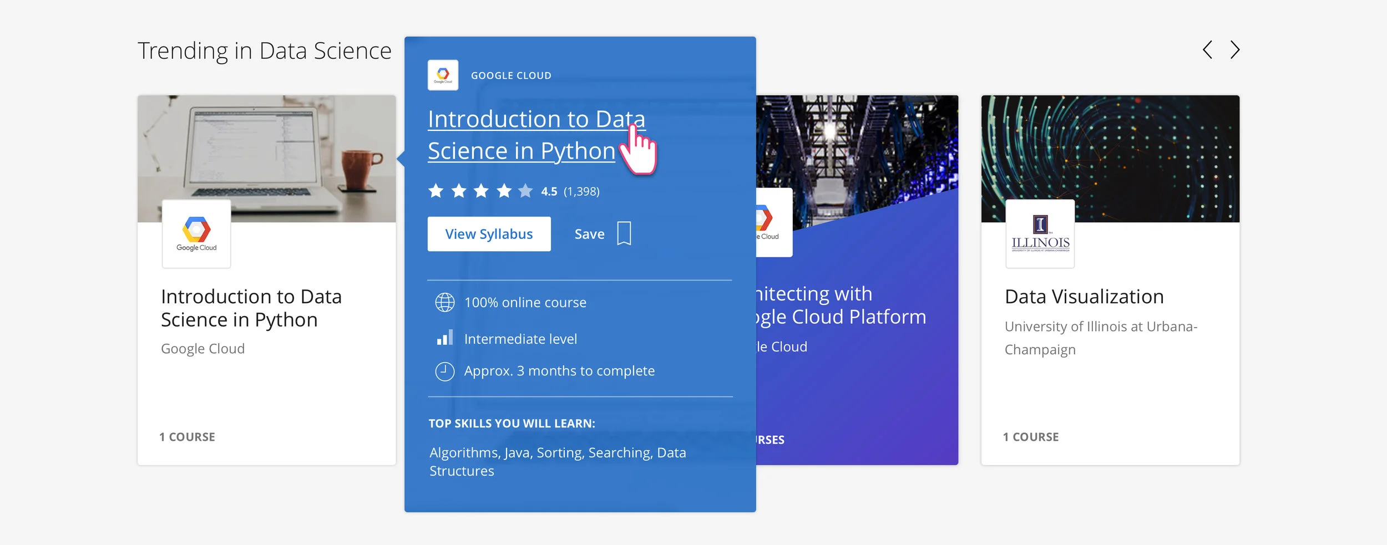
Task: Click the View Syllabus button
Action: tap(489, 234)
